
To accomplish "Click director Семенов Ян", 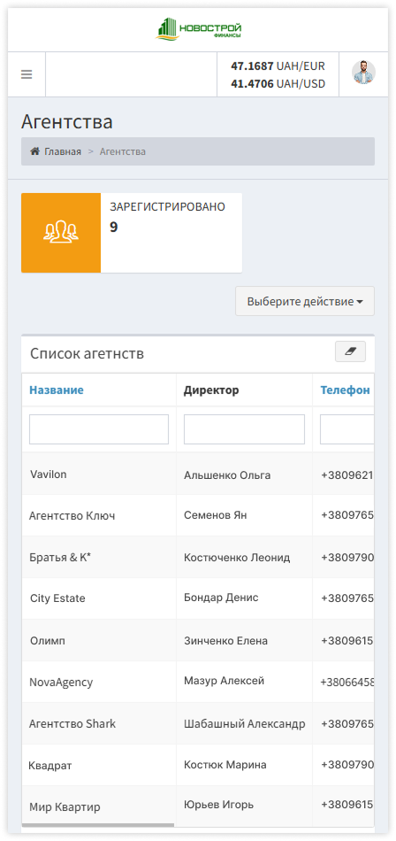I will point(216,515).
